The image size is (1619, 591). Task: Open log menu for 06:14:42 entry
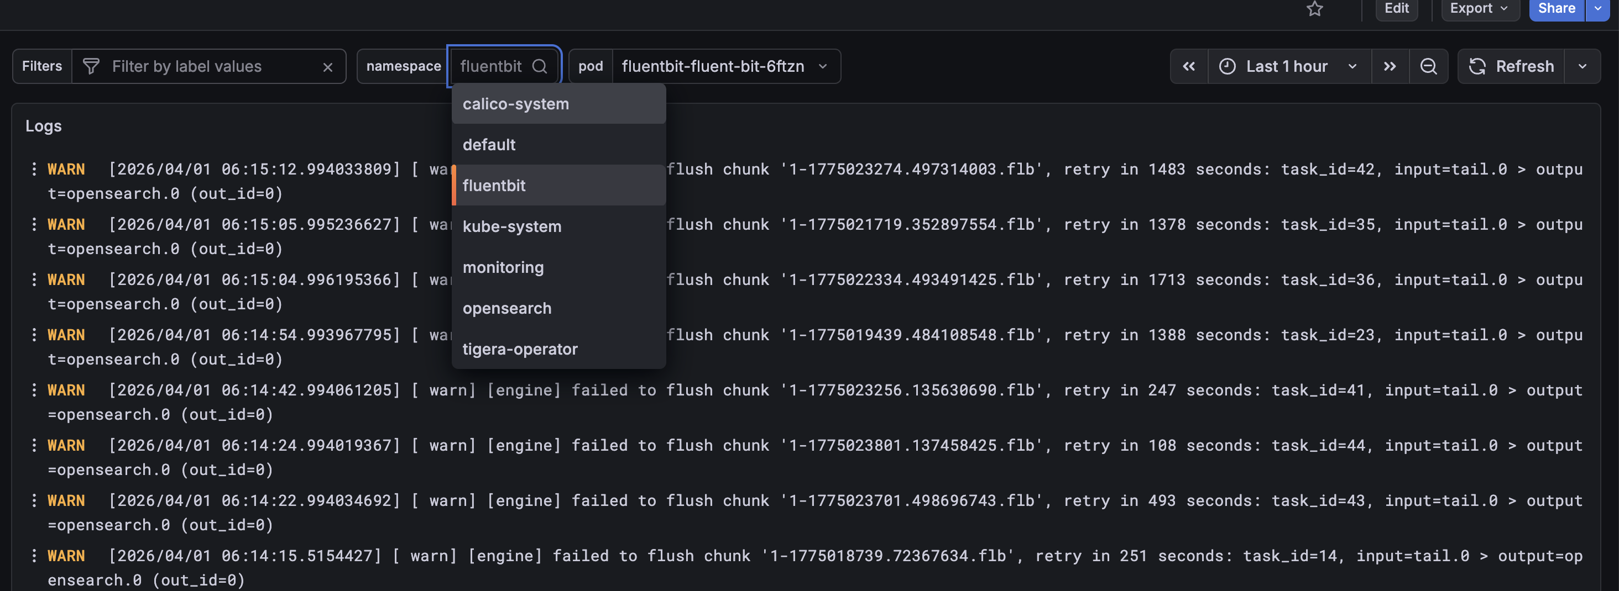(x=34, y=390)
